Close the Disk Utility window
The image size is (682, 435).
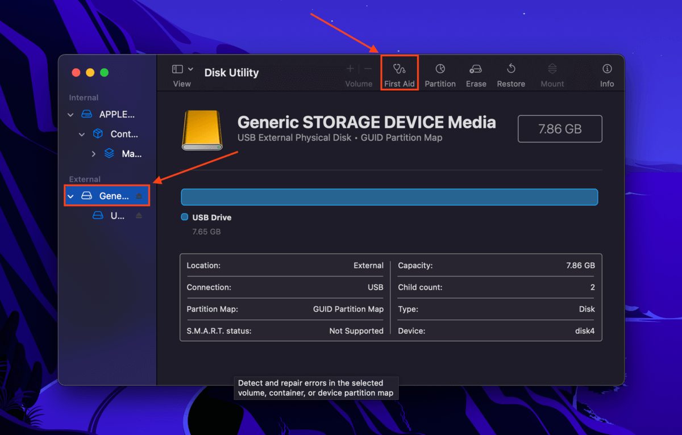tap(76, 73)
